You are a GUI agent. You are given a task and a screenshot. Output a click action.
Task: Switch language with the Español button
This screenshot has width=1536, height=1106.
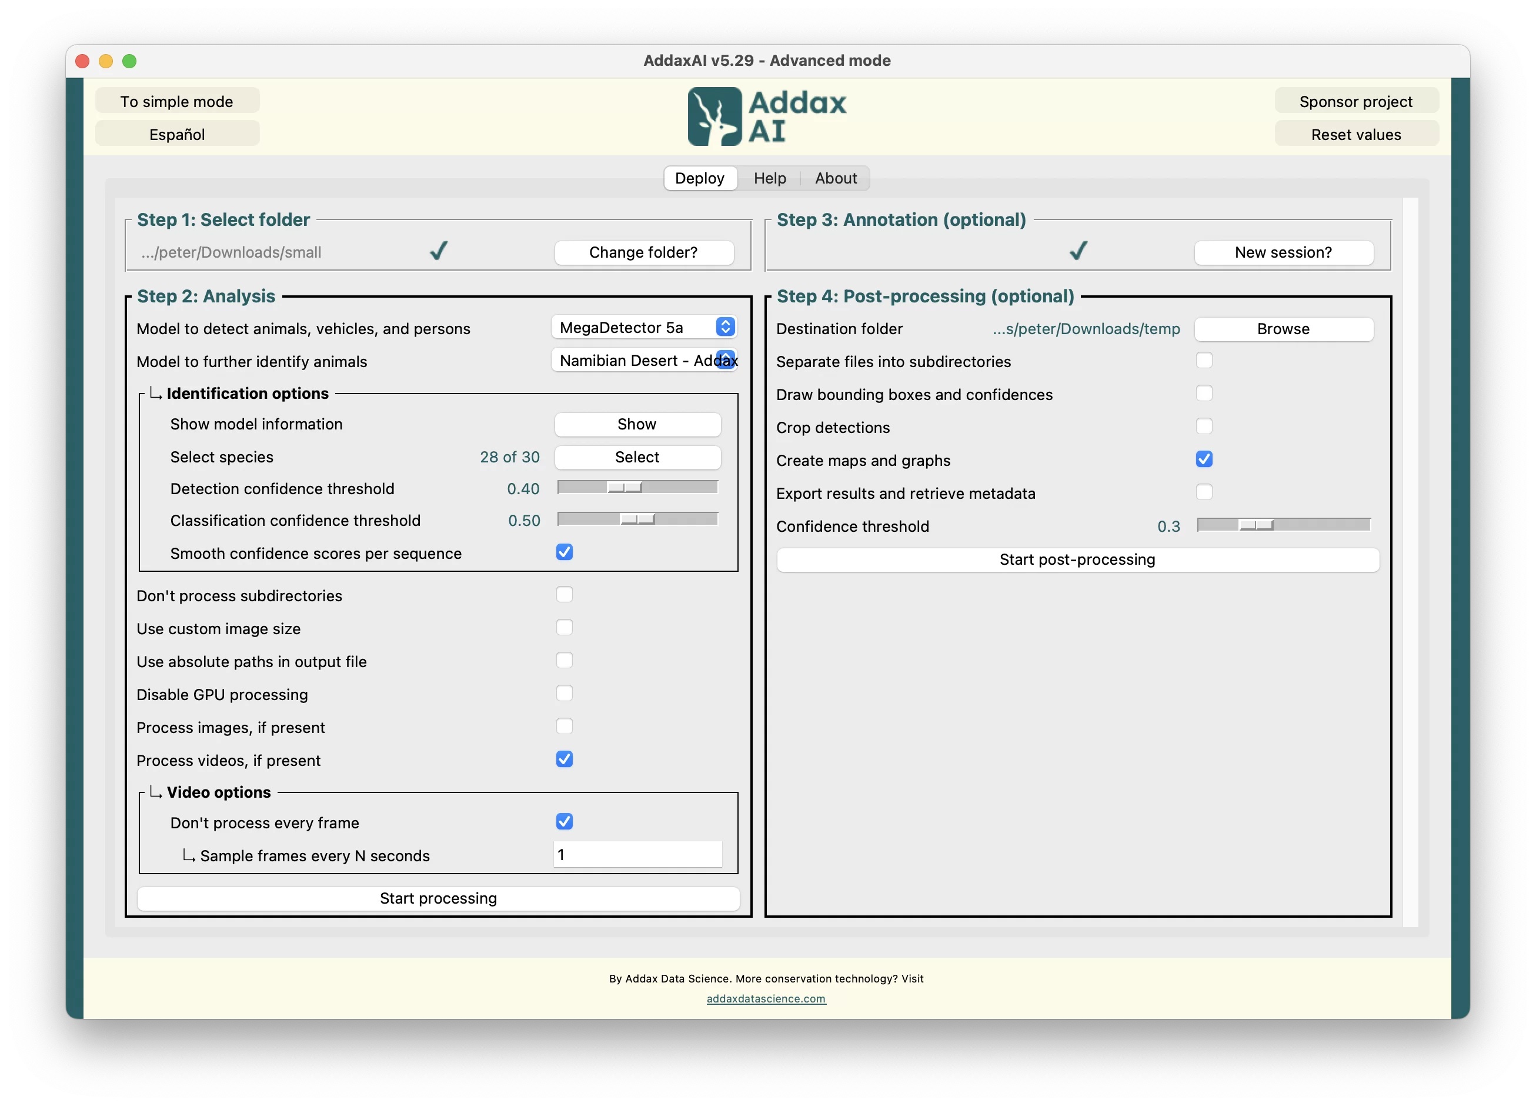pyautogui.click(x=177, y=134)
